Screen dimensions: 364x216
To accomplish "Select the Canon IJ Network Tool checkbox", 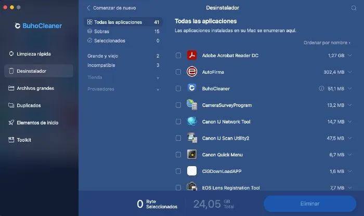I will (178, 122).
